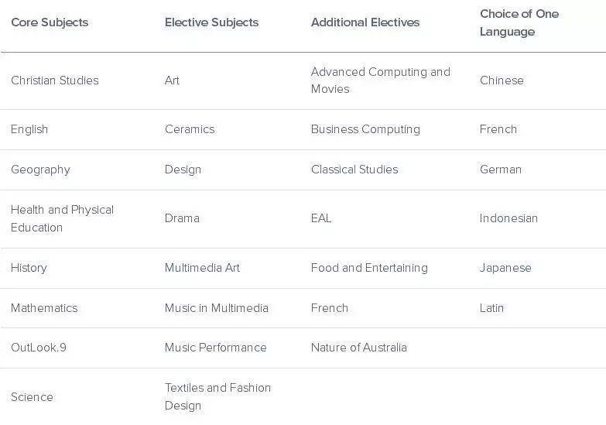Select the Indonesian language entry
606x425 pixels.
(x=508, y=218)
